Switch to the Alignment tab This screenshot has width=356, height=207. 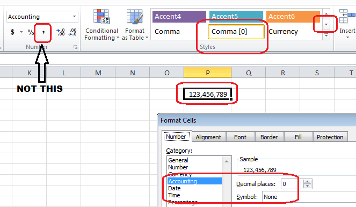208,137
